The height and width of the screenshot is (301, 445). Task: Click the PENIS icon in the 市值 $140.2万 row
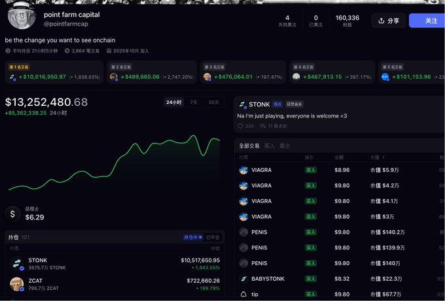(243, 232)
